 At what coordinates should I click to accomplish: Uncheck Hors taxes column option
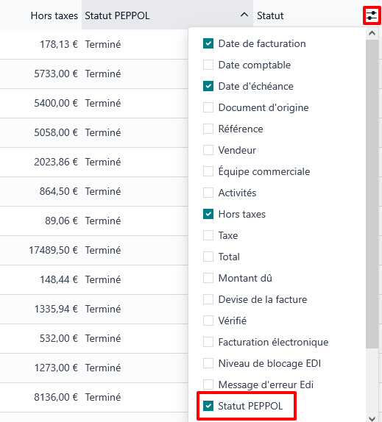tap(208, 214)
